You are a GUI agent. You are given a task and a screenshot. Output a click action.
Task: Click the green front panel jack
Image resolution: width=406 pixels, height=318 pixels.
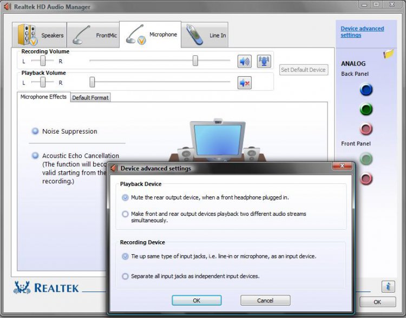pos(366,158)
